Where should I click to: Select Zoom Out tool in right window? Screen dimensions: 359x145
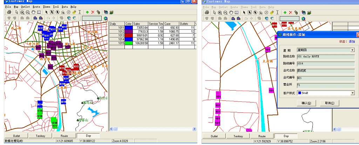[x=225, y=13]
